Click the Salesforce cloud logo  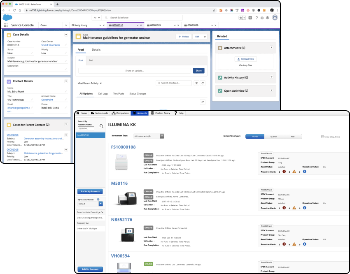coord(7,18)
